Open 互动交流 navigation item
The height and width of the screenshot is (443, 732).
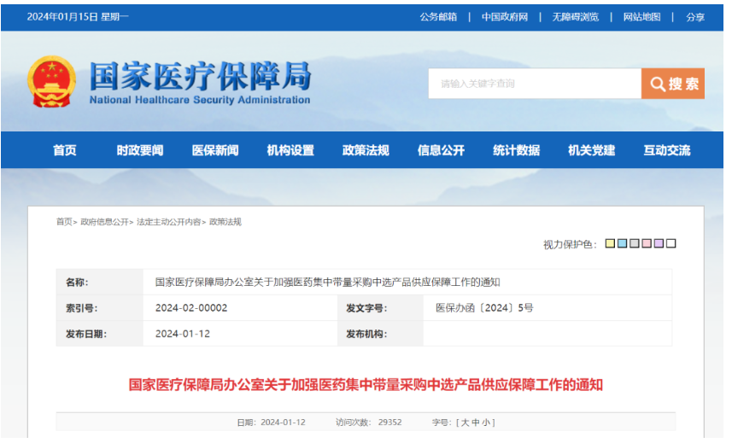tap(666, 150)
